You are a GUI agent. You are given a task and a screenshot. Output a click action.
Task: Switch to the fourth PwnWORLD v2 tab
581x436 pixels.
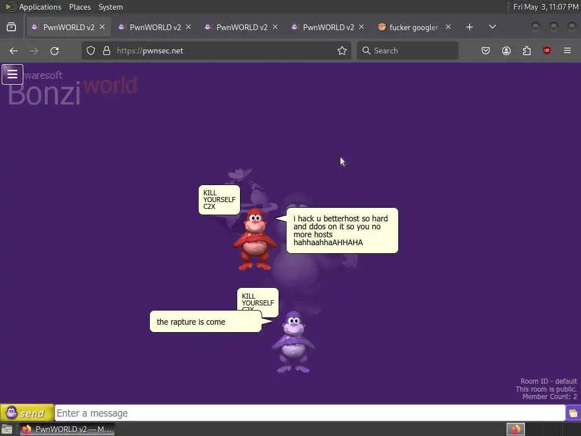tap(329, 27)
